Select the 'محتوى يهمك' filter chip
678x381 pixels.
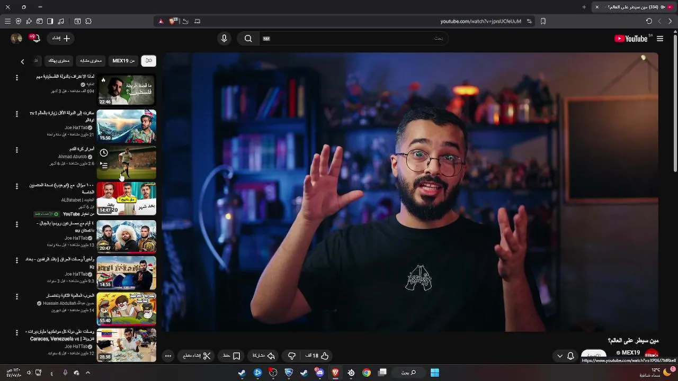tap(59, 61)
